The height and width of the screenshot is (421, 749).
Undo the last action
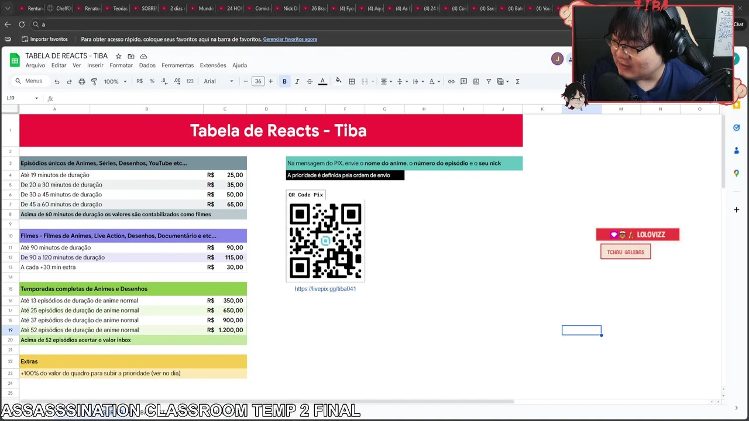click(57, 81)
